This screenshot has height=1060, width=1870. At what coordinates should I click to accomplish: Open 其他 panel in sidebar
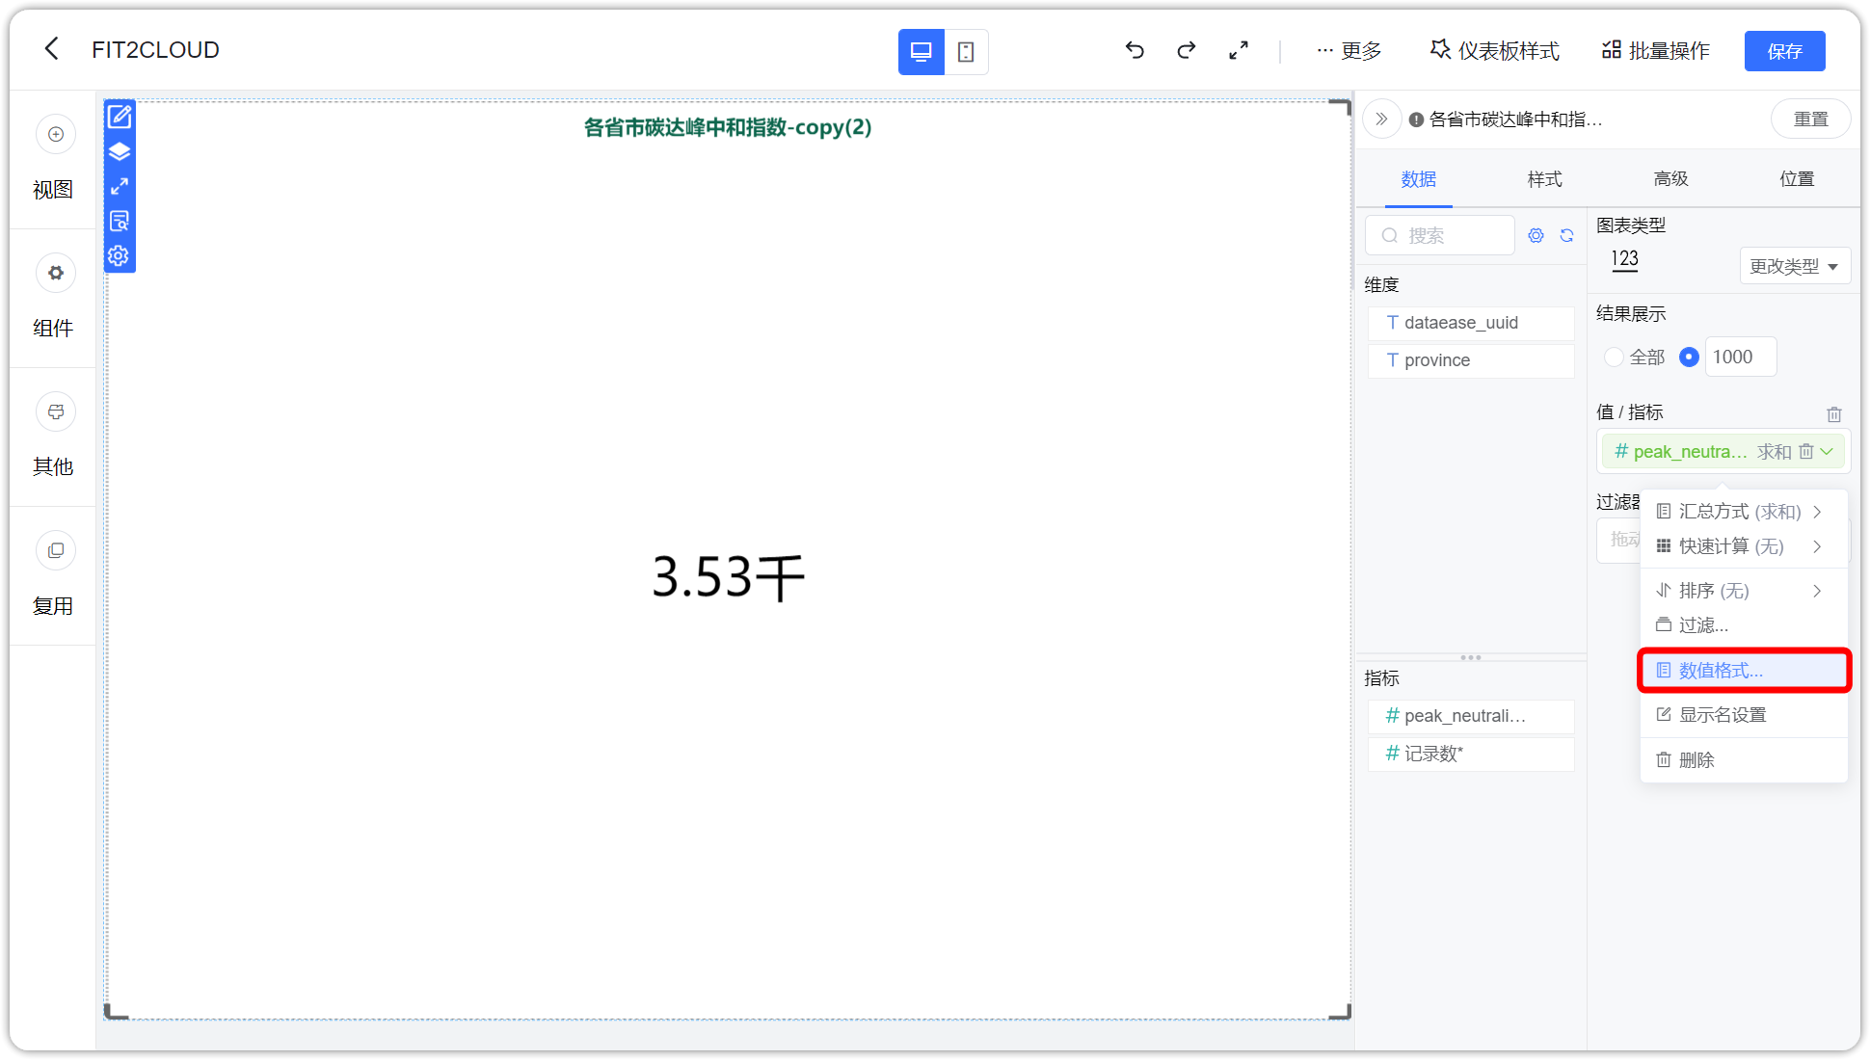[53, 437]
